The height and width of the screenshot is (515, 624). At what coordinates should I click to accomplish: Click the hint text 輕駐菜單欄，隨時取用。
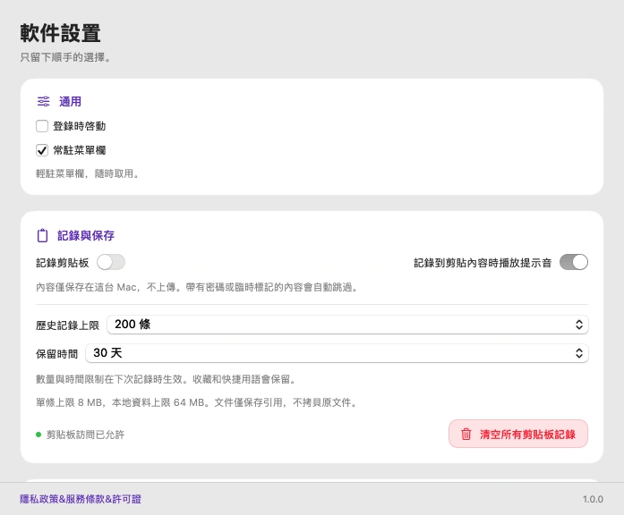tap(87, 173)
